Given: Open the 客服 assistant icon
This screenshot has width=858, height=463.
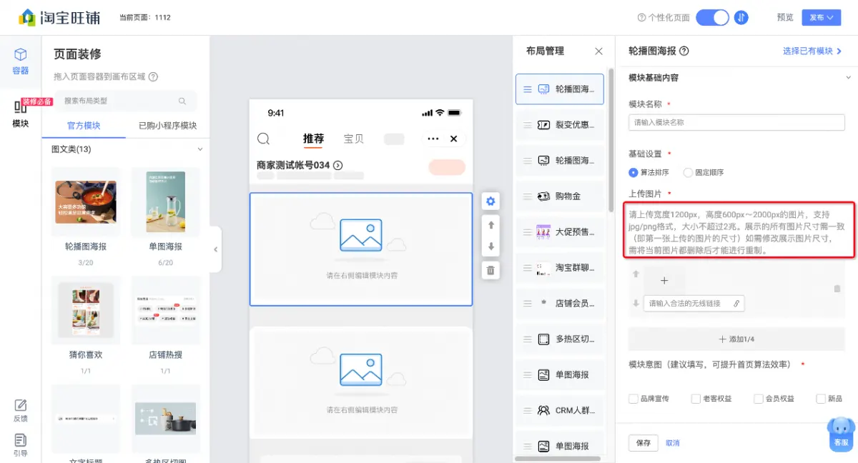Looking at the screenshot, I should click(x=841, y=434).
